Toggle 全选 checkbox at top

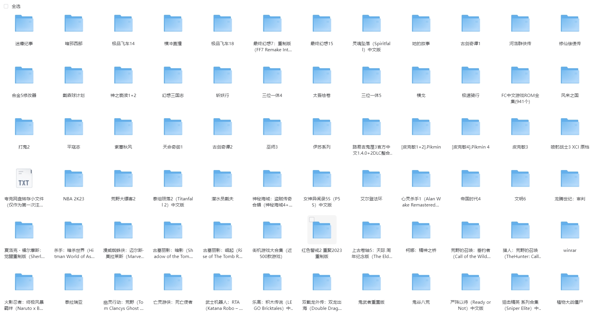[6, 6]
